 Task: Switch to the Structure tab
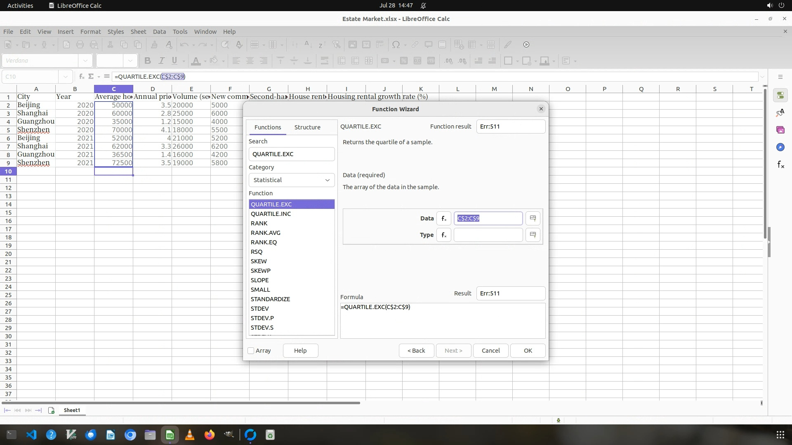click(x=307, y=127)
